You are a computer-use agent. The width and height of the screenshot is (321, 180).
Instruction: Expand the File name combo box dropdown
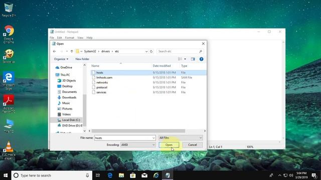[x=153, y=138]
